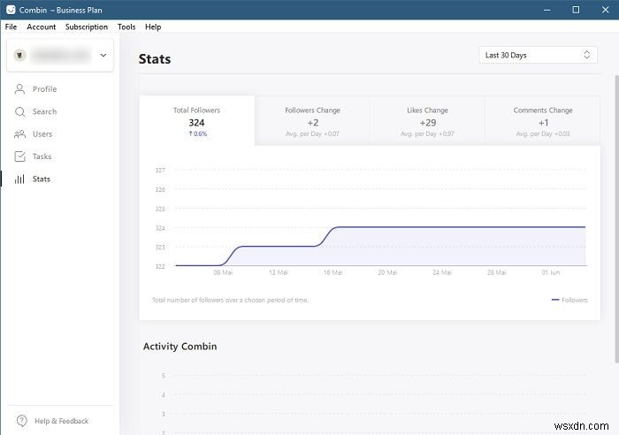Click the Users people icon
The width and height of the screenshot is (619, 435).
19,134
